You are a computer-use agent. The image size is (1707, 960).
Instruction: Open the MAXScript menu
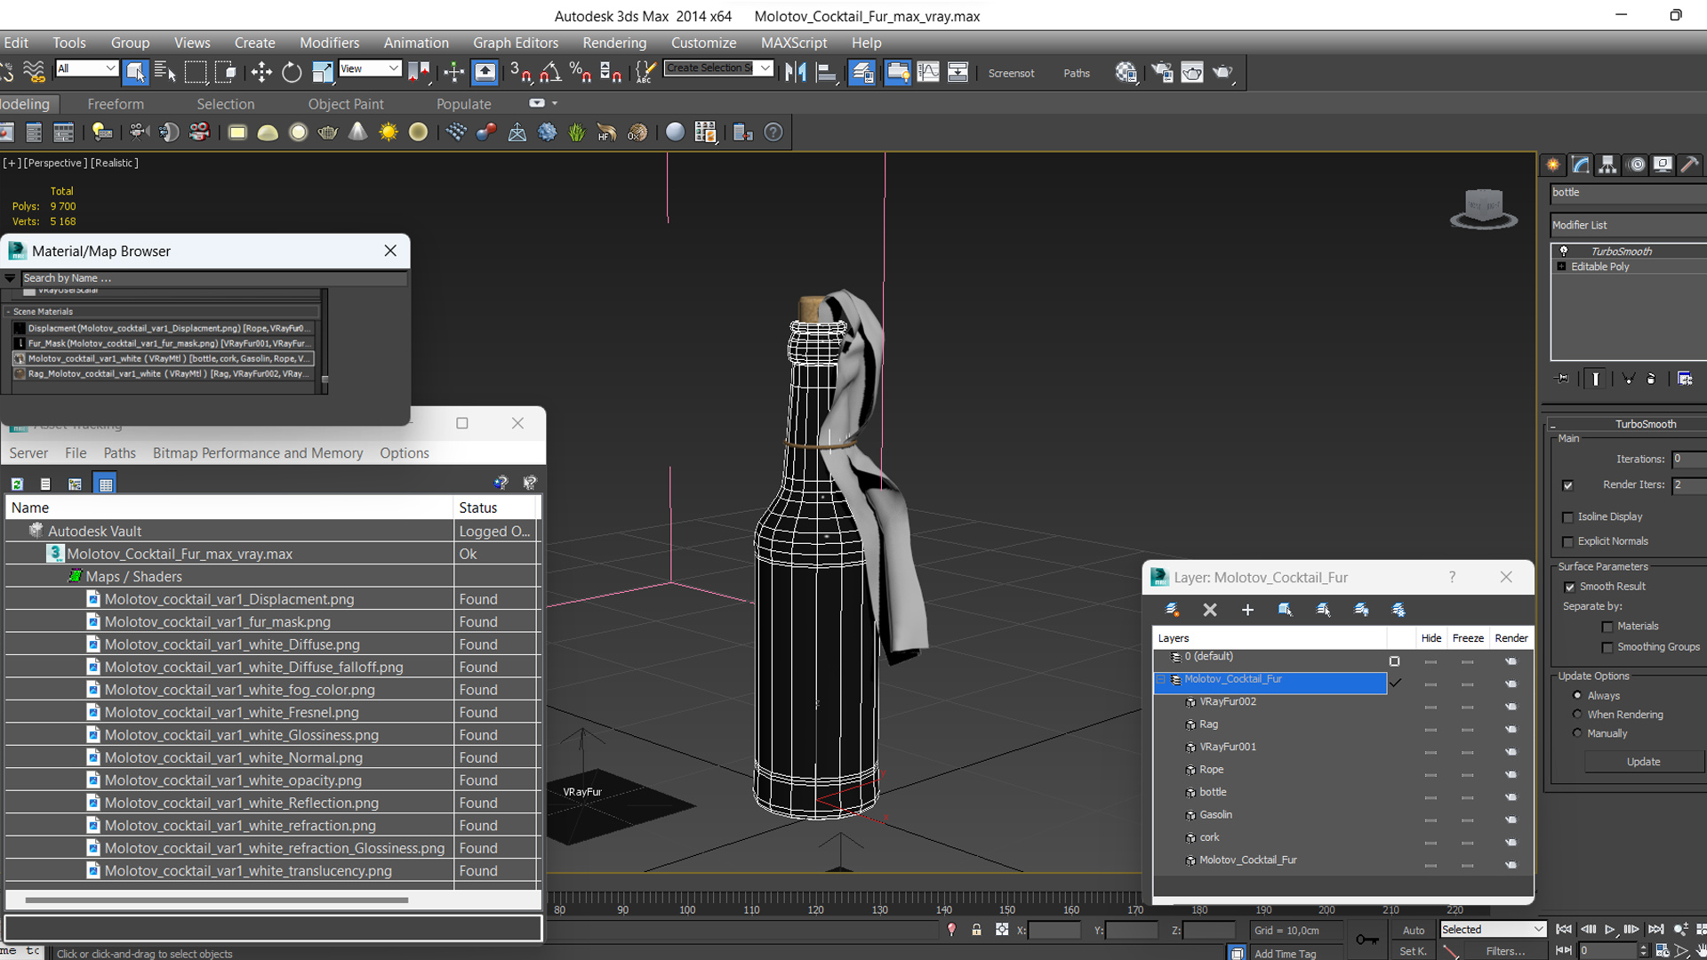click(x=793, y=43)
